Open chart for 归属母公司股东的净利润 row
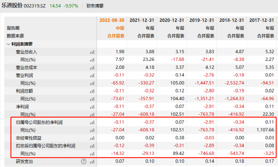Image resolution: width=278 pixels, height=167 pixels. coord(92,122)
